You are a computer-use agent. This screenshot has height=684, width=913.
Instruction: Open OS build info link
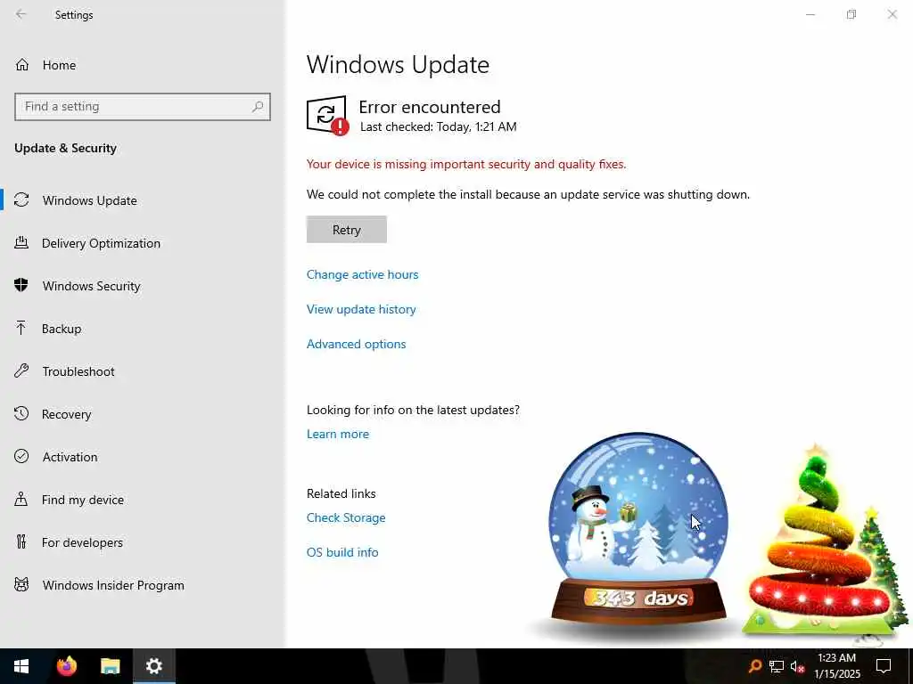coord(342,552)
